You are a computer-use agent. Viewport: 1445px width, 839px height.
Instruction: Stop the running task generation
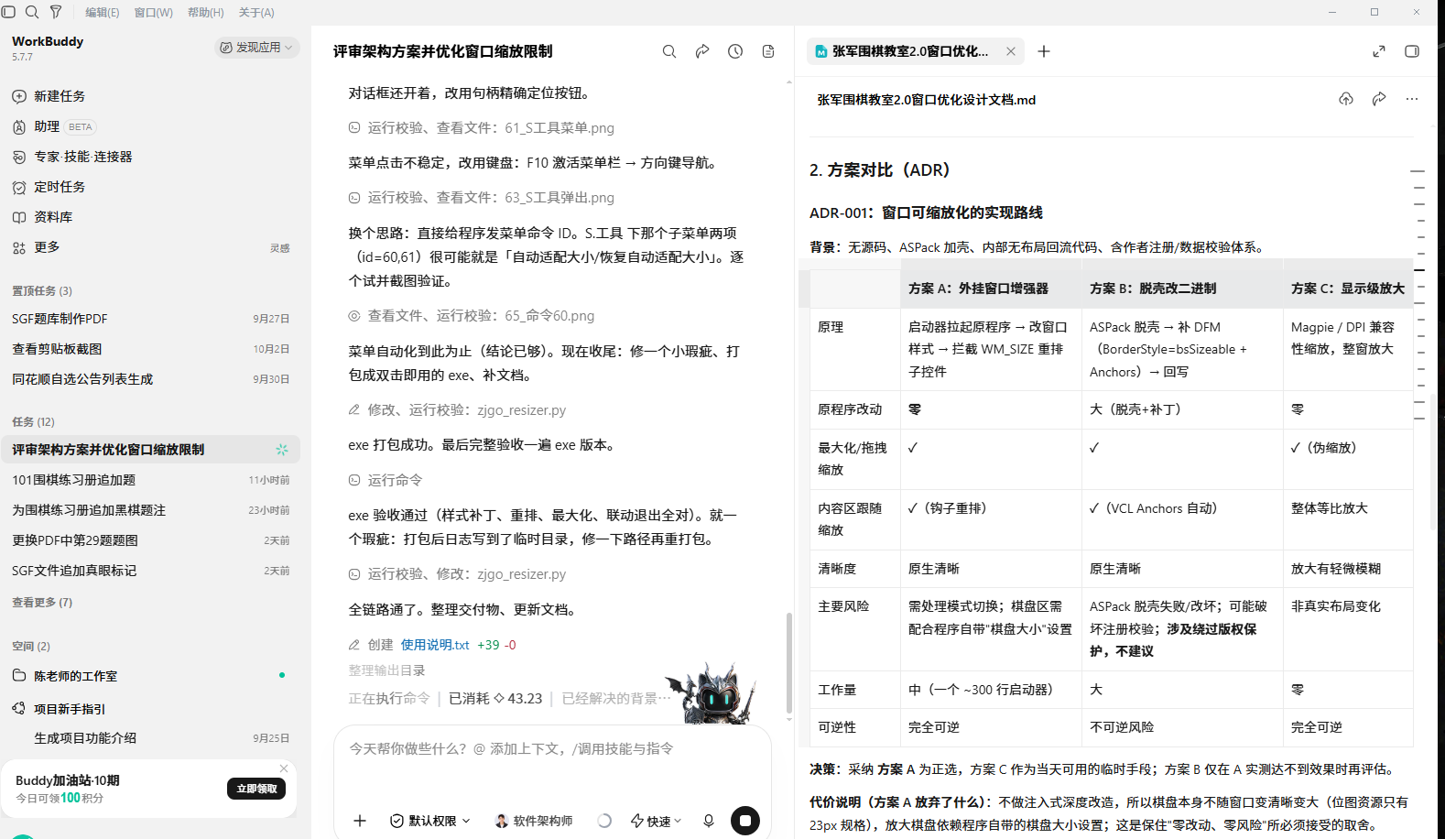pyautogui.click(x=745, y=821)
